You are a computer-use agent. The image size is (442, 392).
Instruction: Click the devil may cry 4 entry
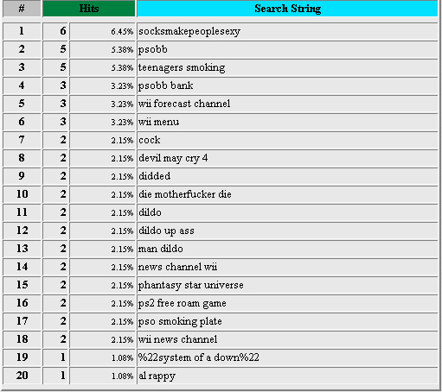coord(173,158)
